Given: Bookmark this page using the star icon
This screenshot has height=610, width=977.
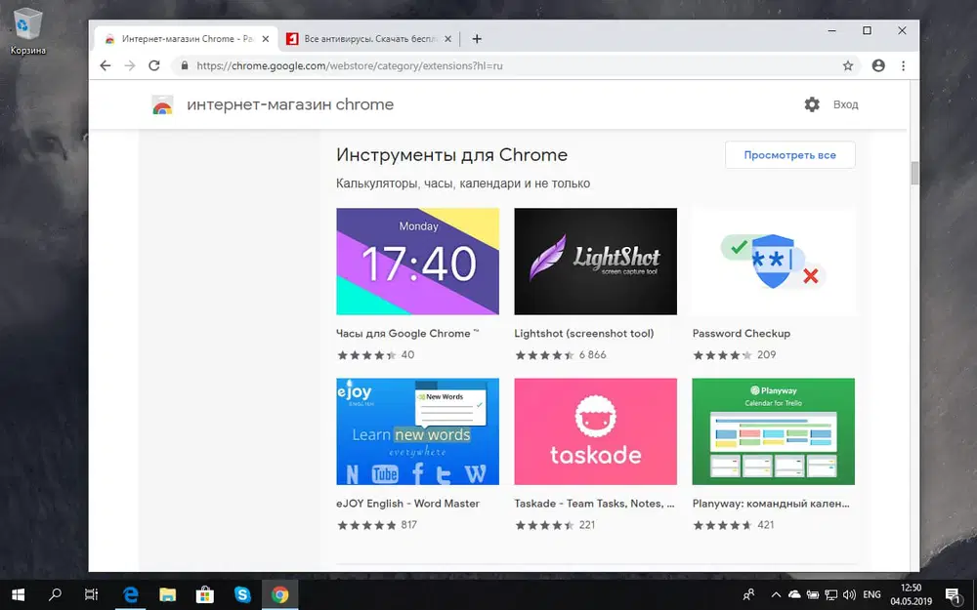Looking at the screenshot, I should point(848,65).
